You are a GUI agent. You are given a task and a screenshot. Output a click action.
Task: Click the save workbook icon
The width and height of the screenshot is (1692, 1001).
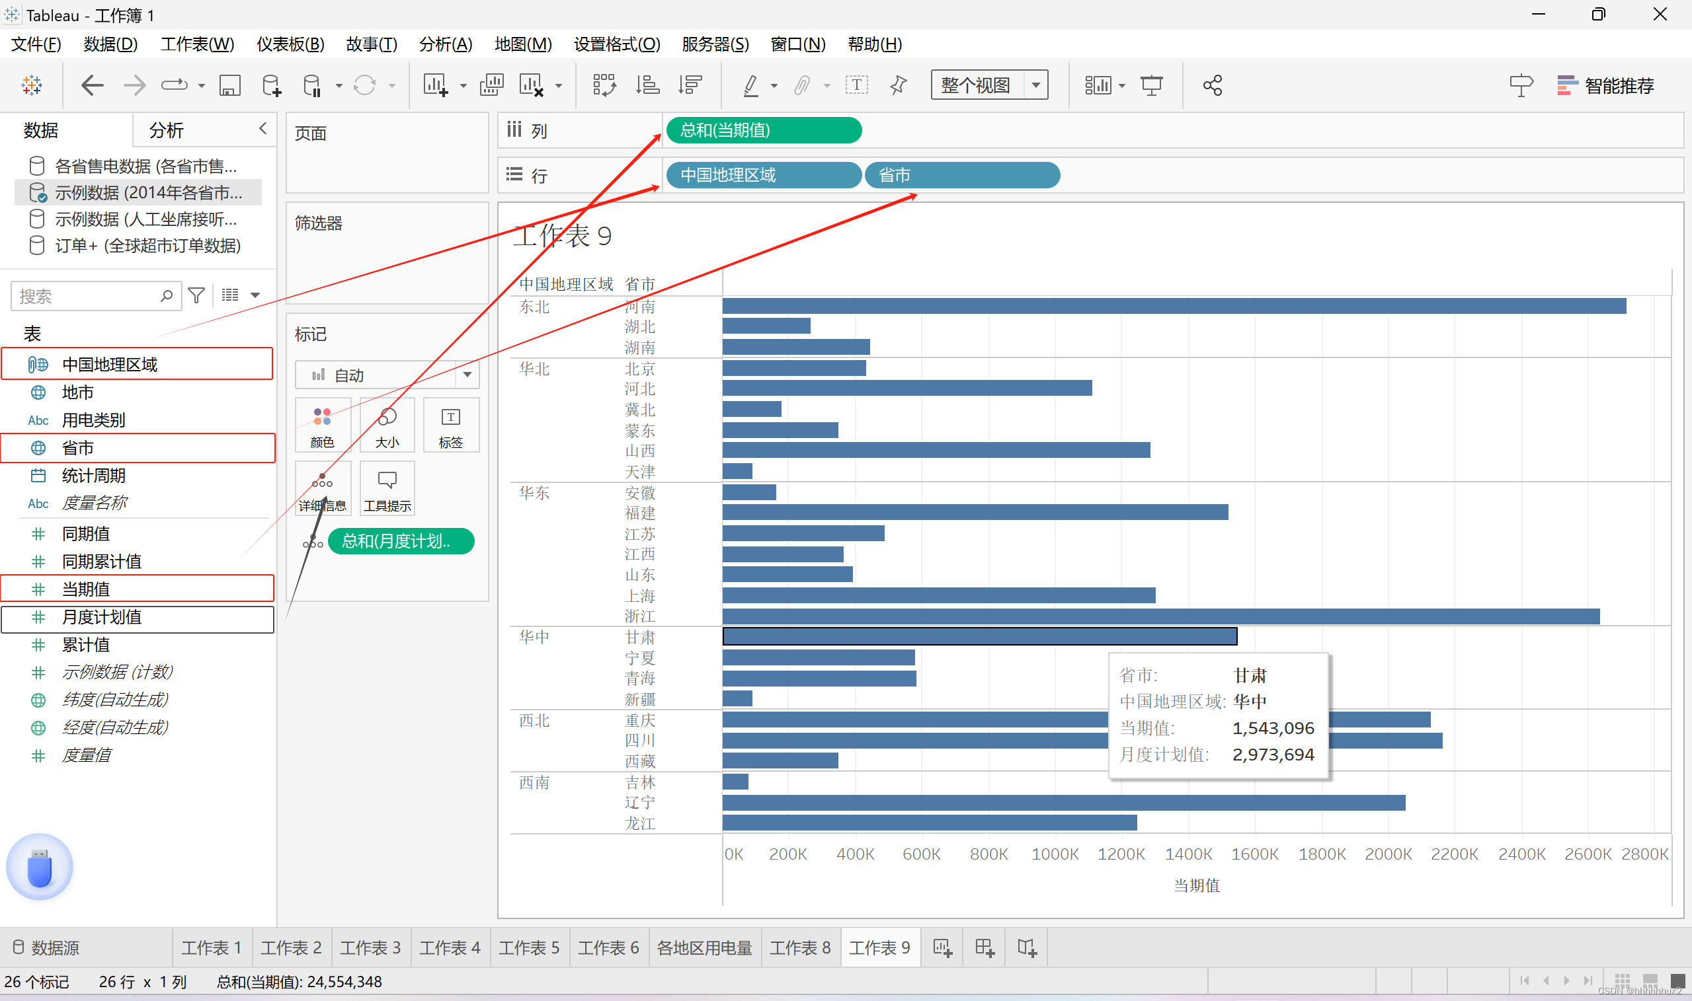tap(230, 86)
